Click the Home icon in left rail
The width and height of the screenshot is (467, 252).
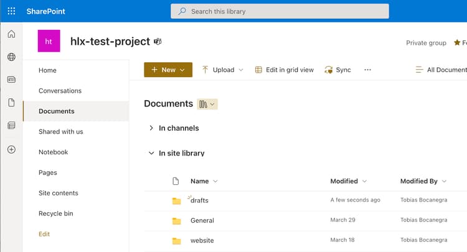(11, 35)
